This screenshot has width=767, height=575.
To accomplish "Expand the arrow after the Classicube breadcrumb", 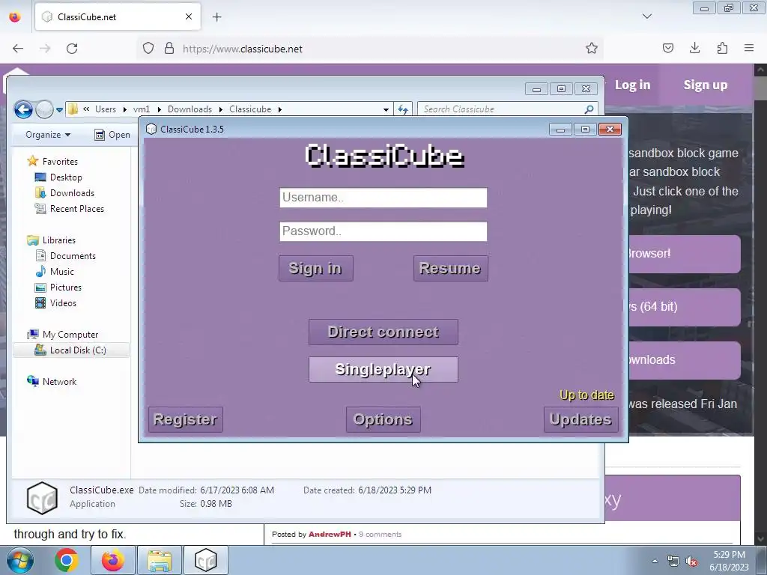I will coord(280,109).
